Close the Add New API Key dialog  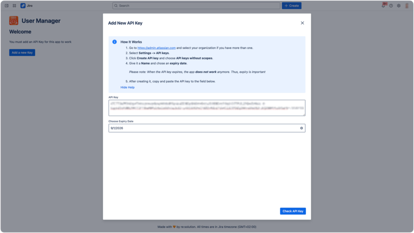[x=302, y=23]
